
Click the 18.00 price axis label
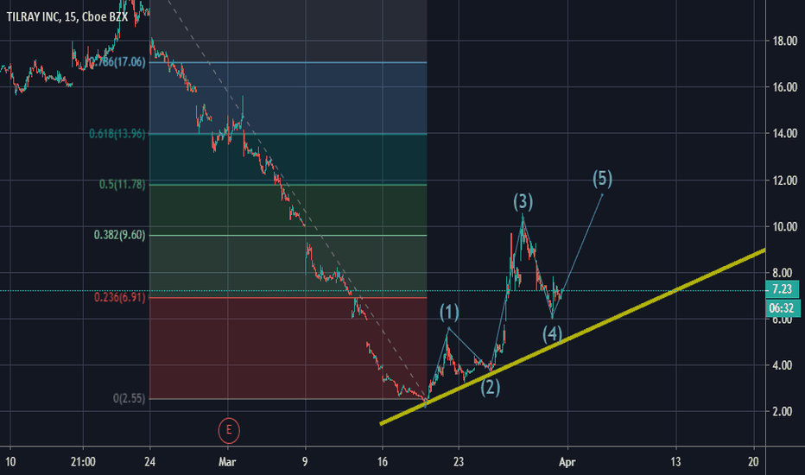click(785, 41)
